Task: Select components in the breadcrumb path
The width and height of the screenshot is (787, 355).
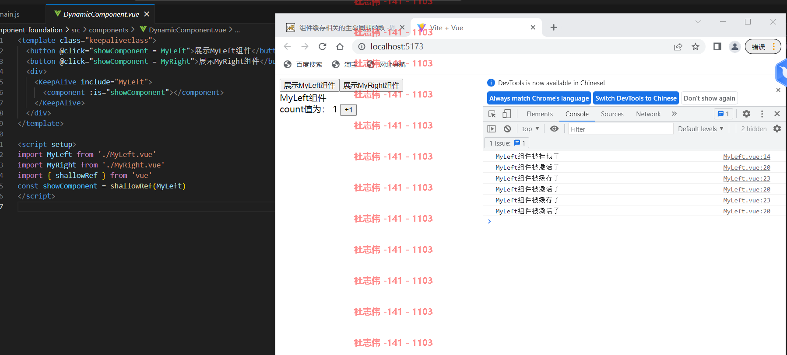Action: pyautogui.click(x=109, y=30)
